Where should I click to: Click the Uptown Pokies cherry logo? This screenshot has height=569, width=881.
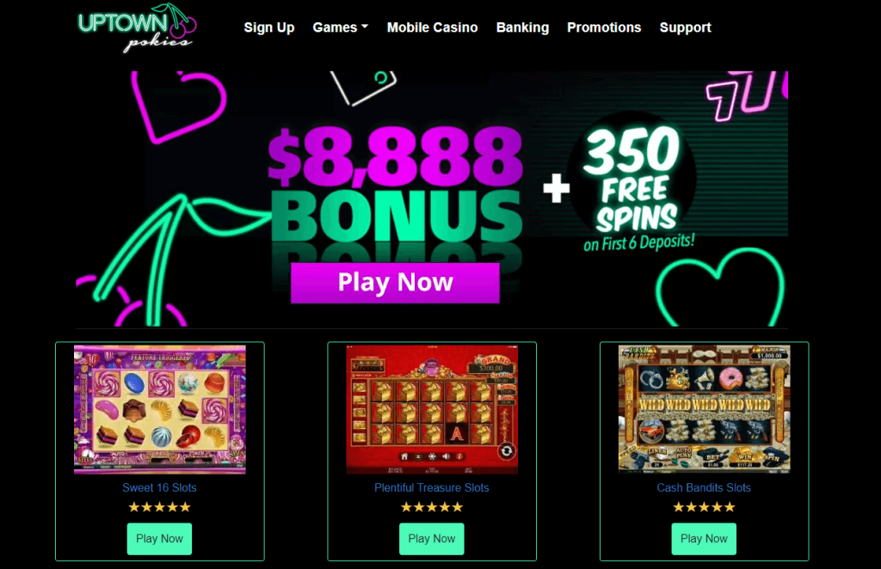[x=137, y=28]
